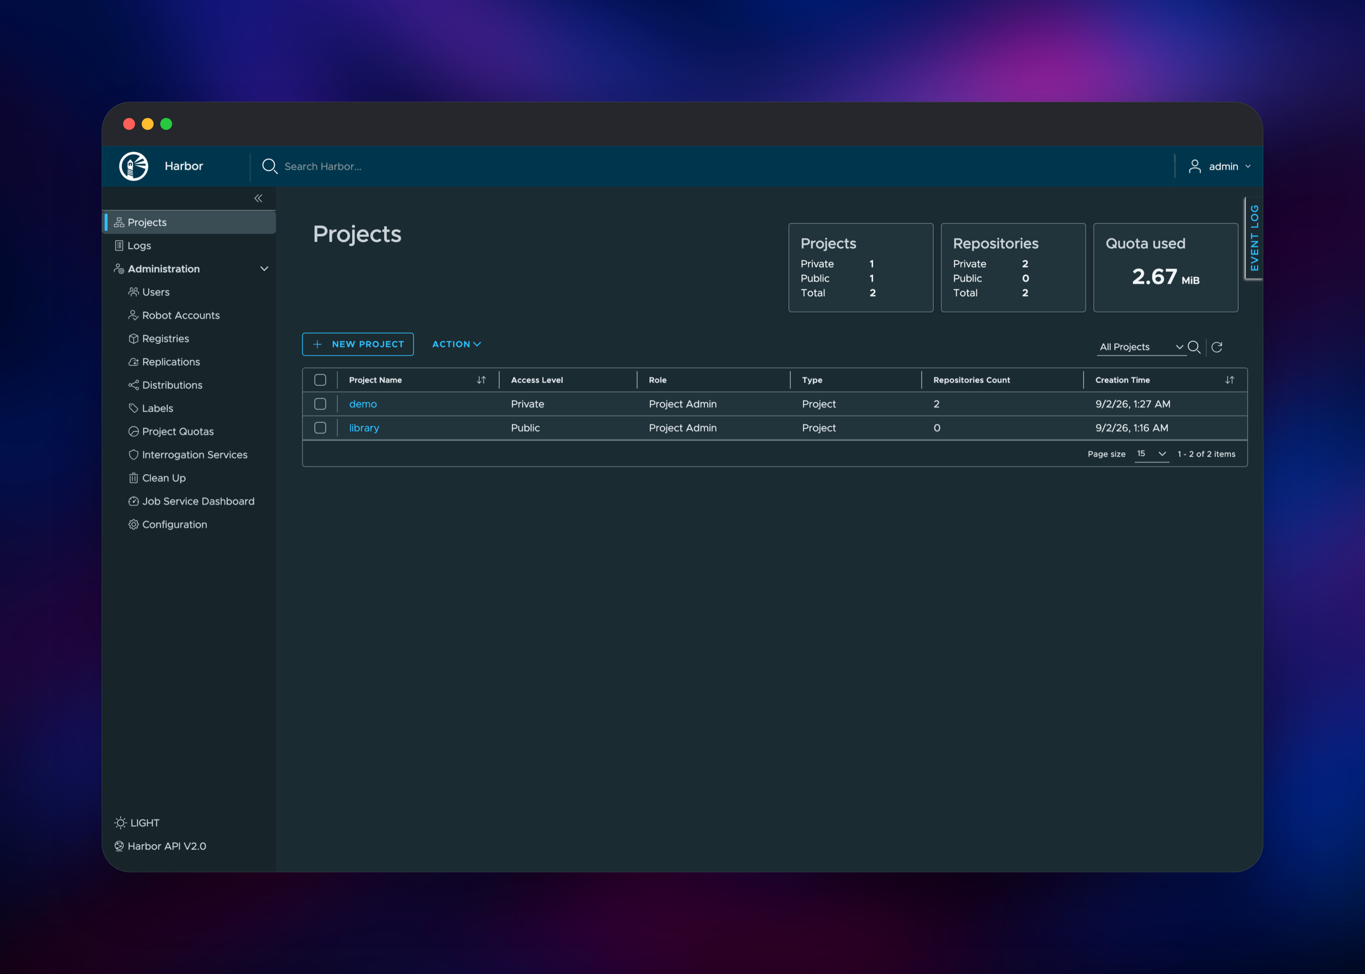
Task: Click the Administration icon in sidebar
Action: point(119,269)
